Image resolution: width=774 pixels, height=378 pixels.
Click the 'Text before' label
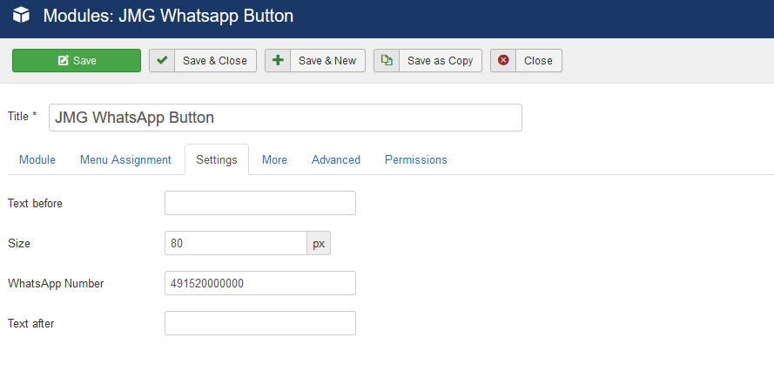35,203
